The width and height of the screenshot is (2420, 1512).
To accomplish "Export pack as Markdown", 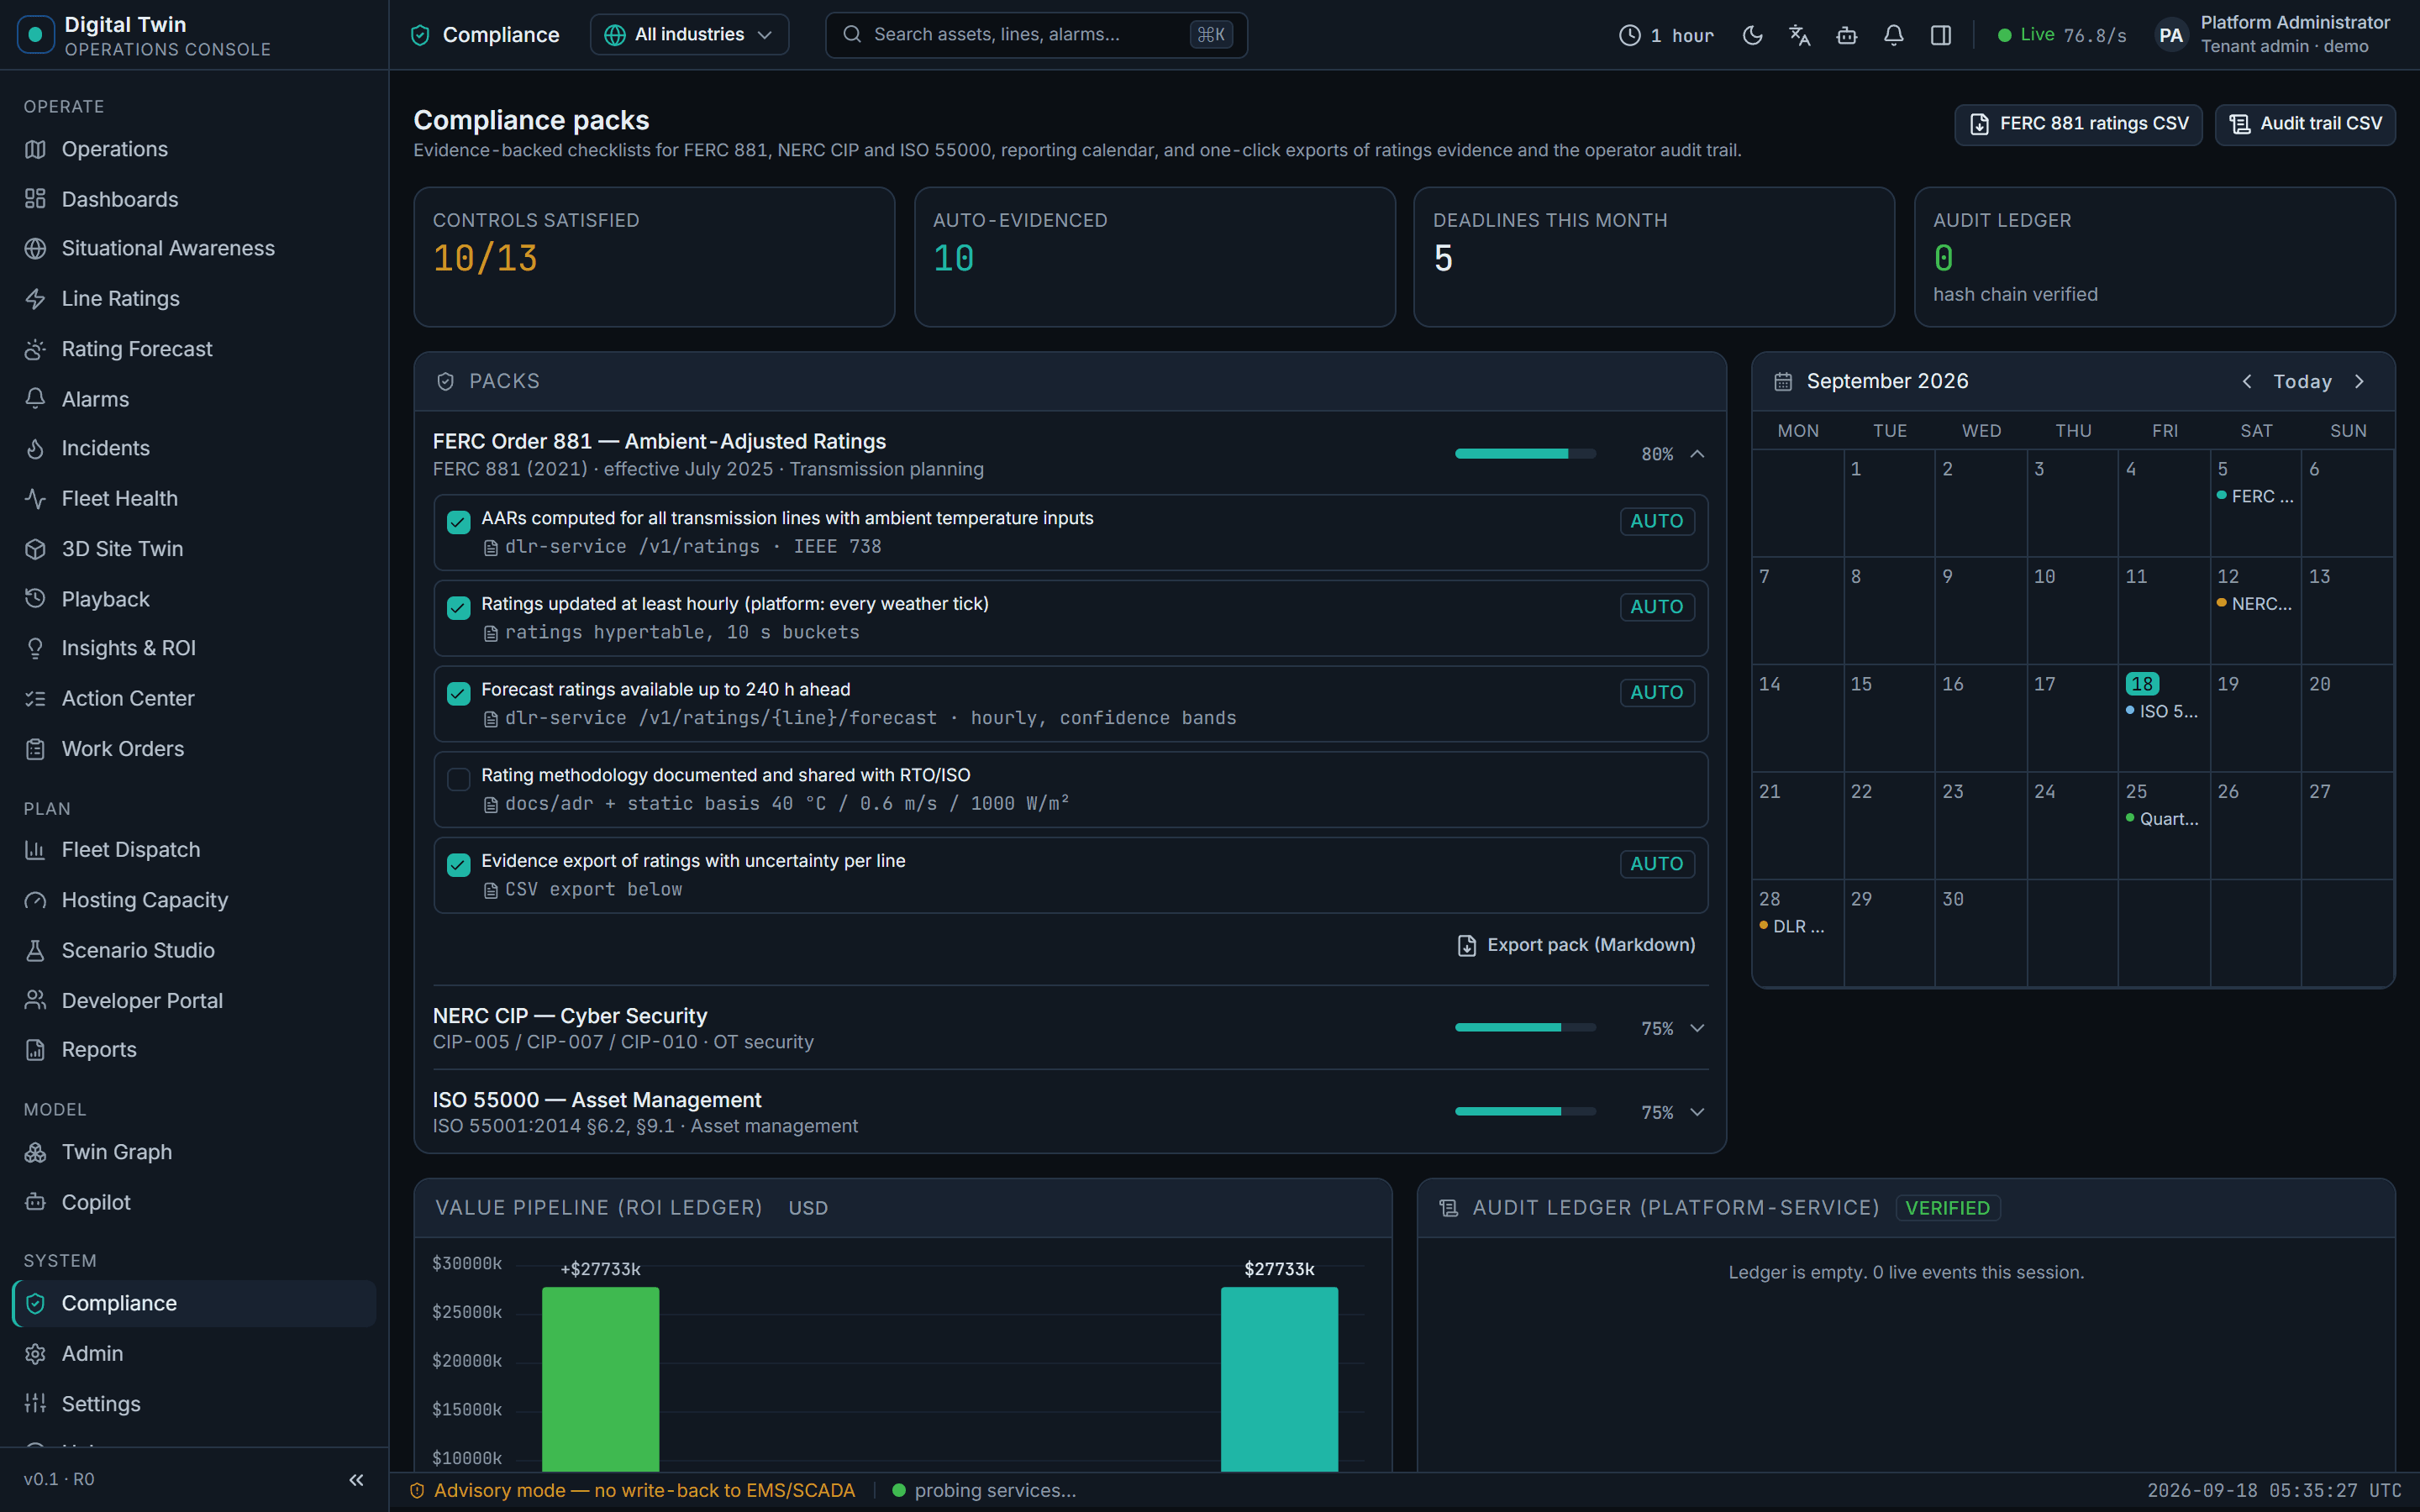I will click(x=1576, y=945).
